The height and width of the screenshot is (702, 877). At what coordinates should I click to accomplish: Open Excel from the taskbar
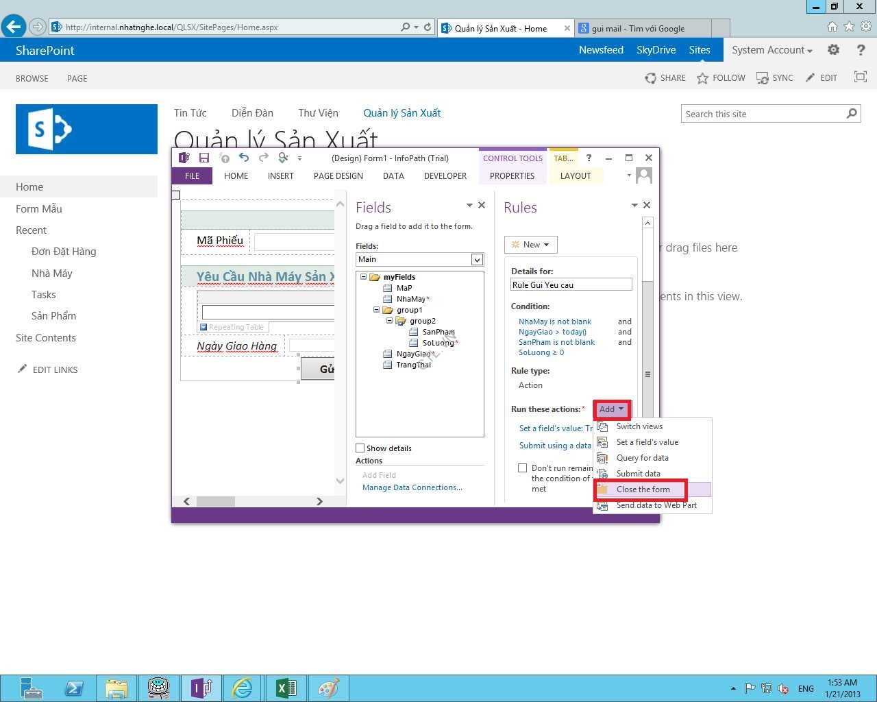tap(286, 688)
